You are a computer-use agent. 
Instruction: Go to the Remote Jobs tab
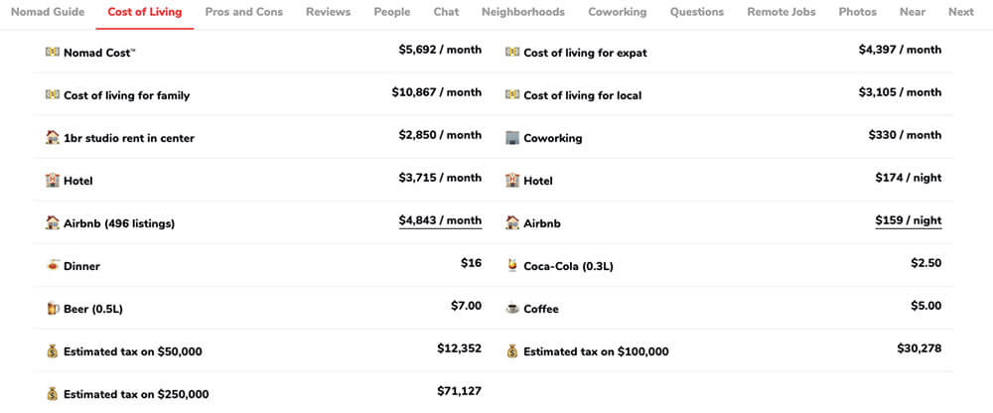[781, 12]
